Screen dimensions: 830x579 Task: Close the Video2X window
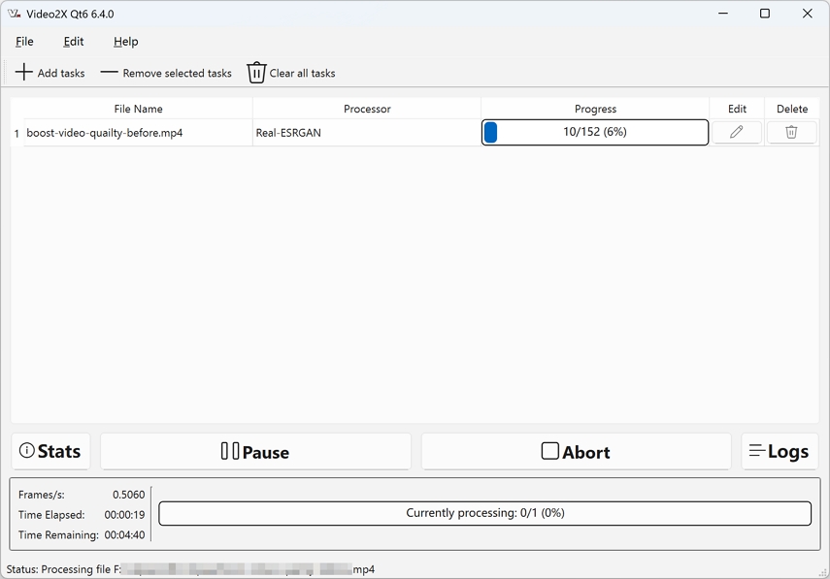pos(808,14)
